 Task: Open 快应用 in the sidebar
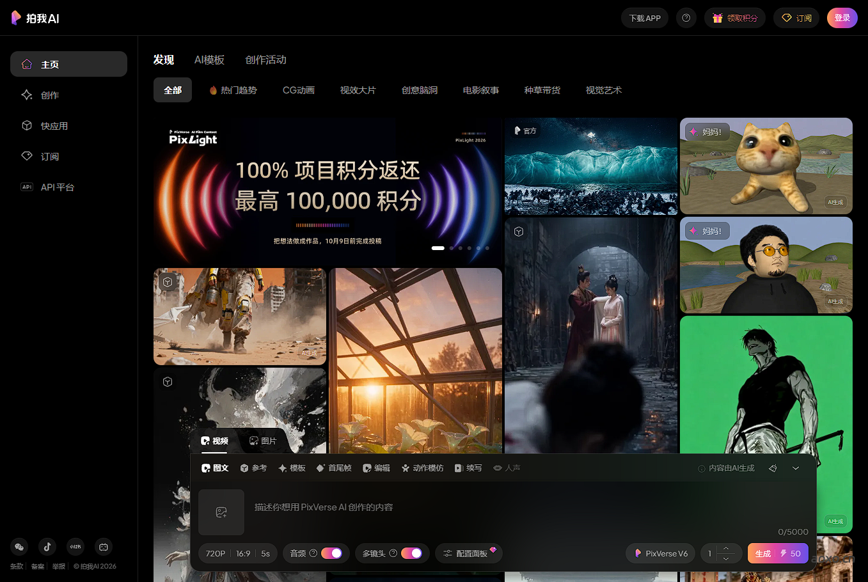point(68,126)
